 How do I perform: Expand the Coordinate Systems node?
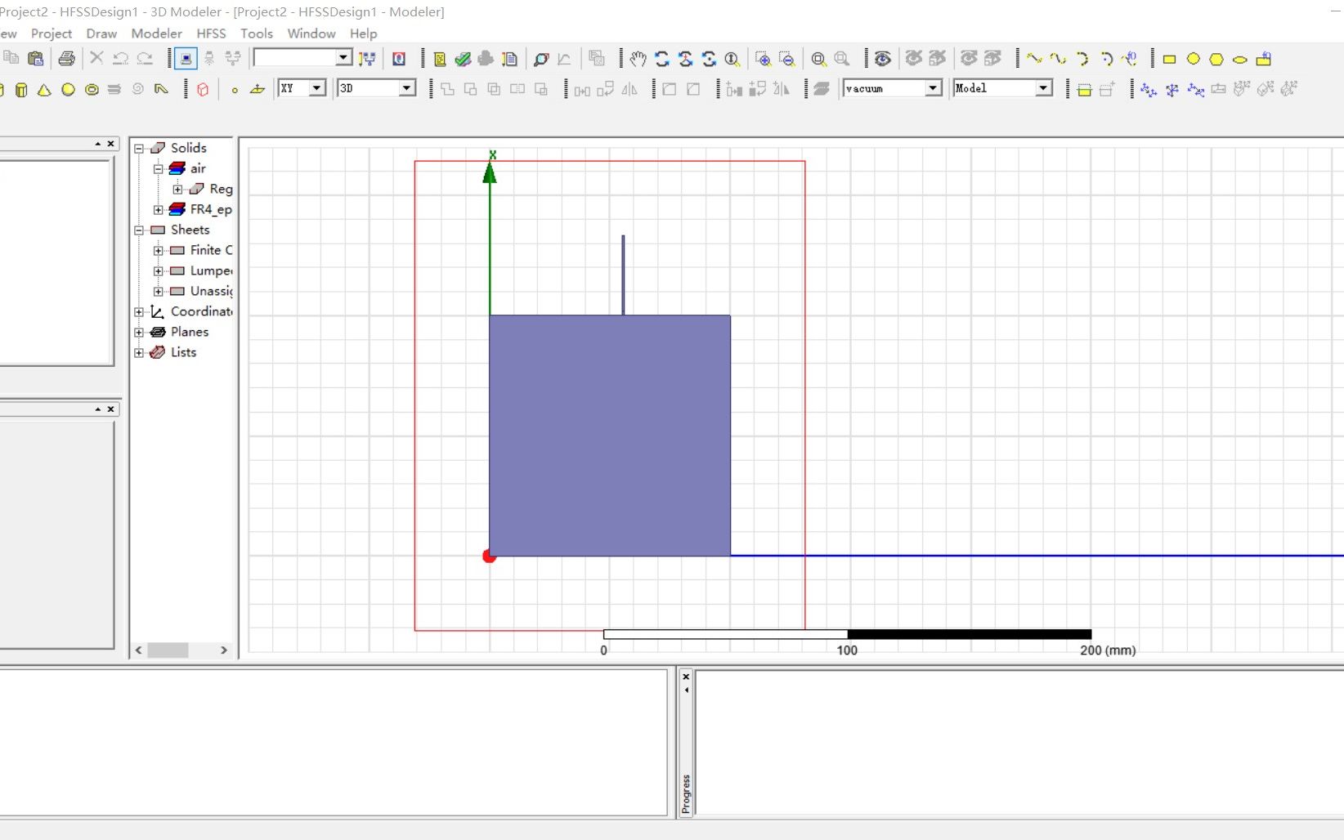(139, 312)
